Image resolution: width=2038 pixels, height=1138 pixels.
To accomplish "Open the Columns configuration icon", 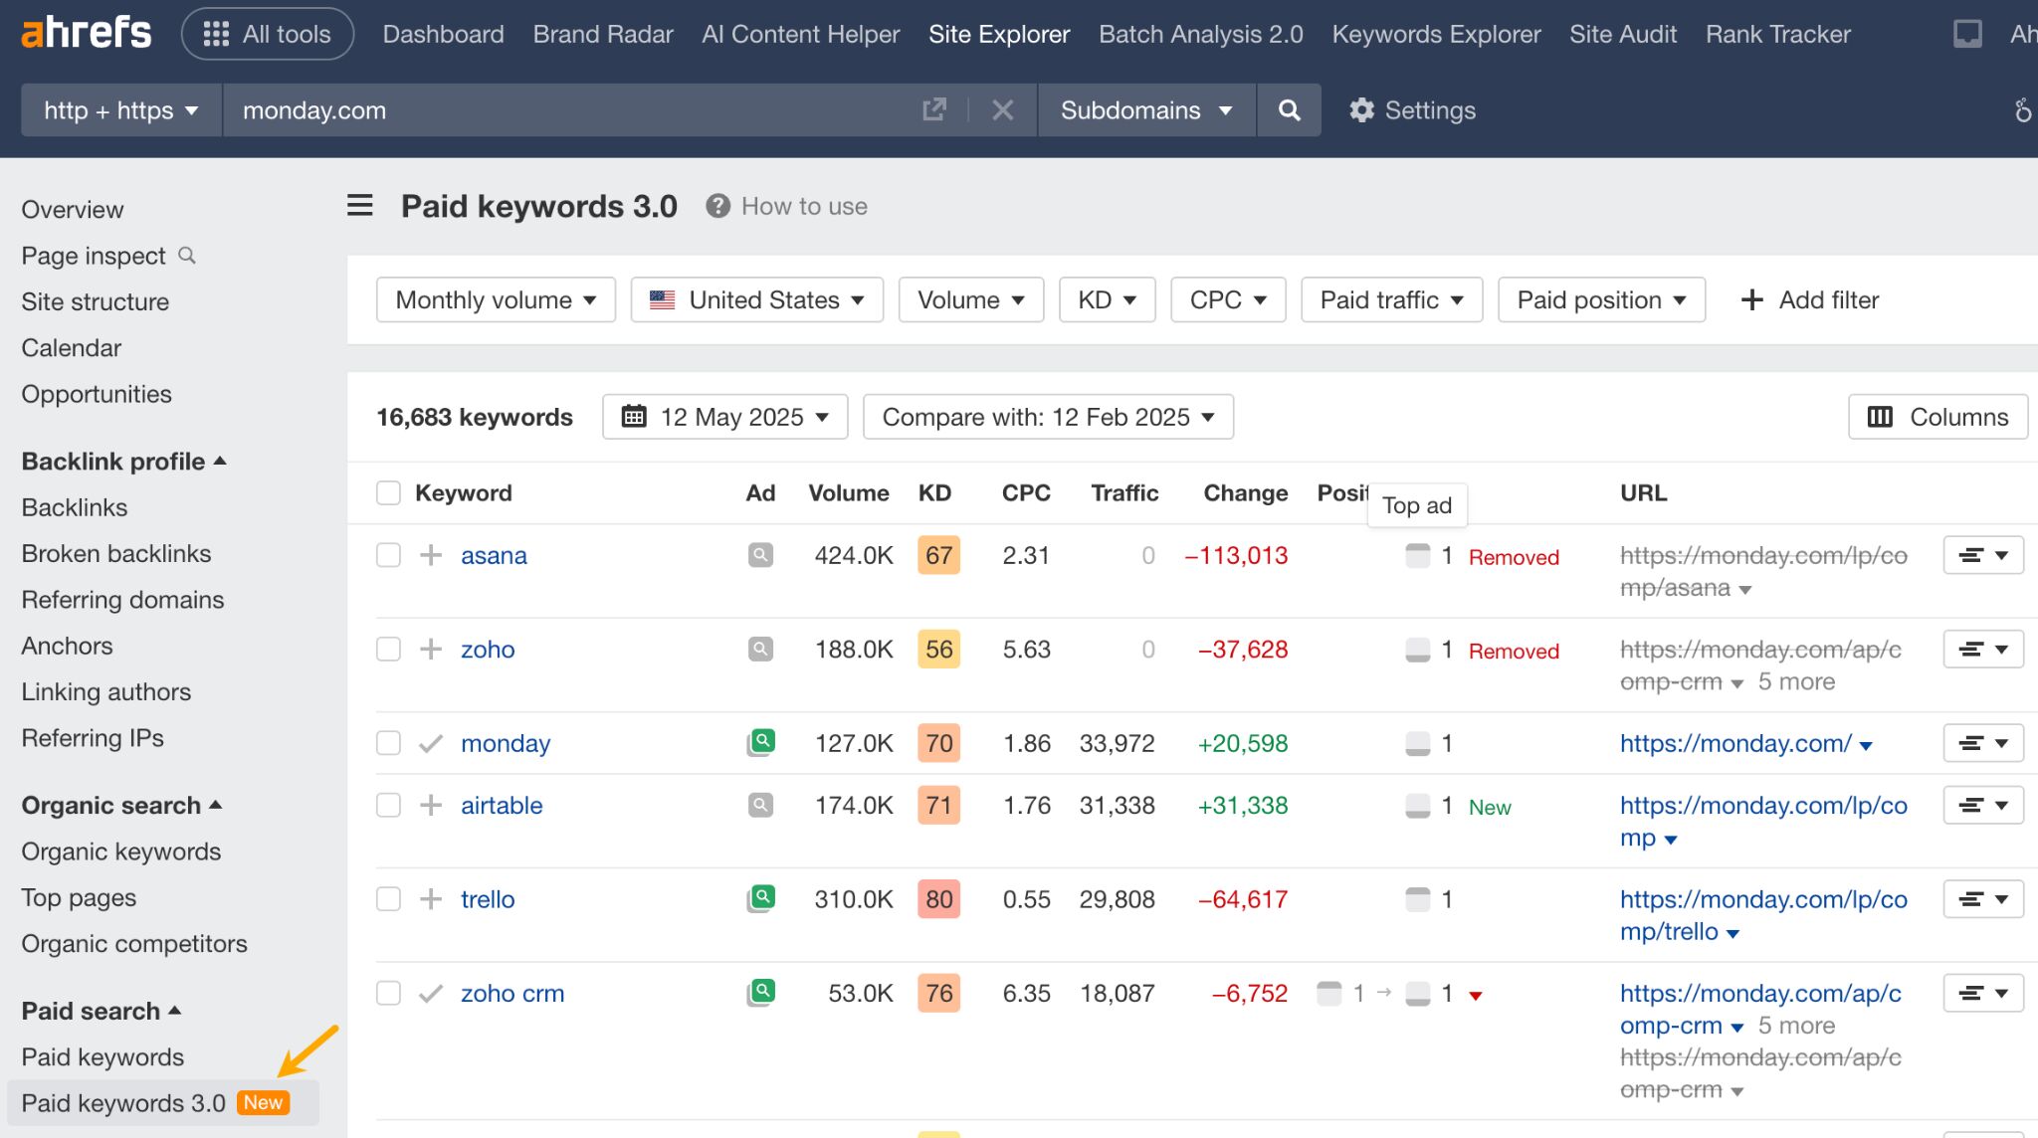I will 1881,416.
